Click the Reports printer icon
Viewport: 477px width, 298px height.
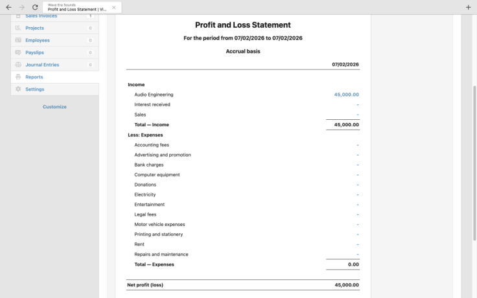pos(18,77)
